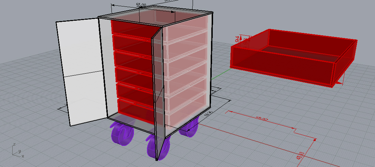Image resolution: width=375 pixels, height=167 pixels.
Task: Select the third red drawer from top
Action: 132,59
